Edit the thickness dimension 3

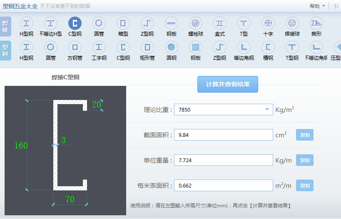point(63,140)
